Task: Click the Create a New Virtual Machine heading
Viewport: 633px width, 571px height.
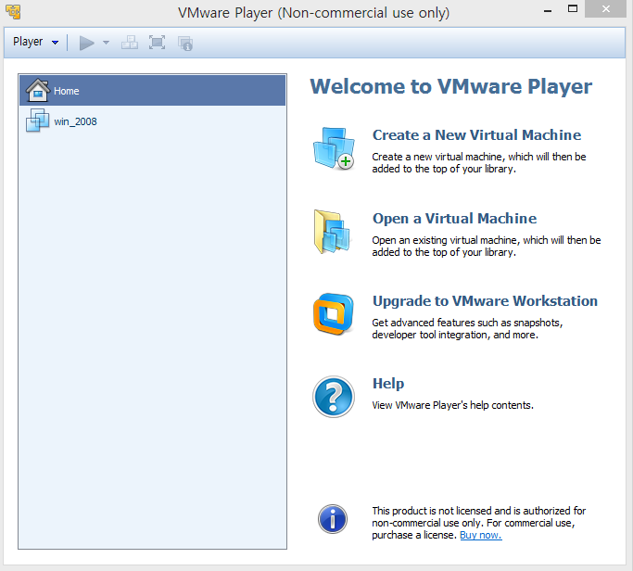Action: (x=476, y=135)
